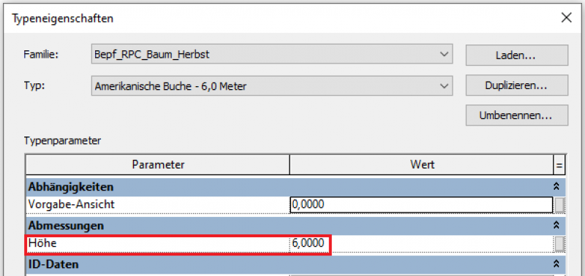Collapse the ID-Daten group via its chevron icon
The image size is (585, 276).
[556, 264]
